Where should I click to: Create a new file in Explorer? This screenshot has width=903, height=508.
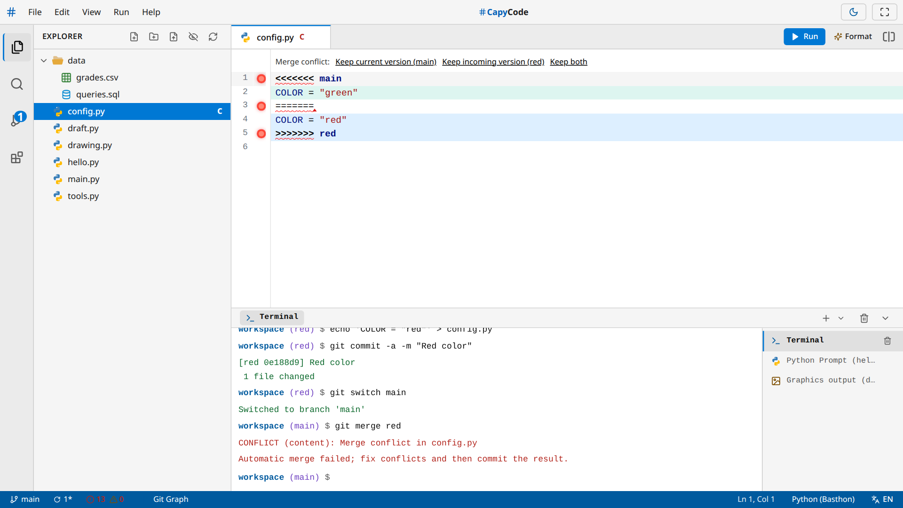coord(134,37)
